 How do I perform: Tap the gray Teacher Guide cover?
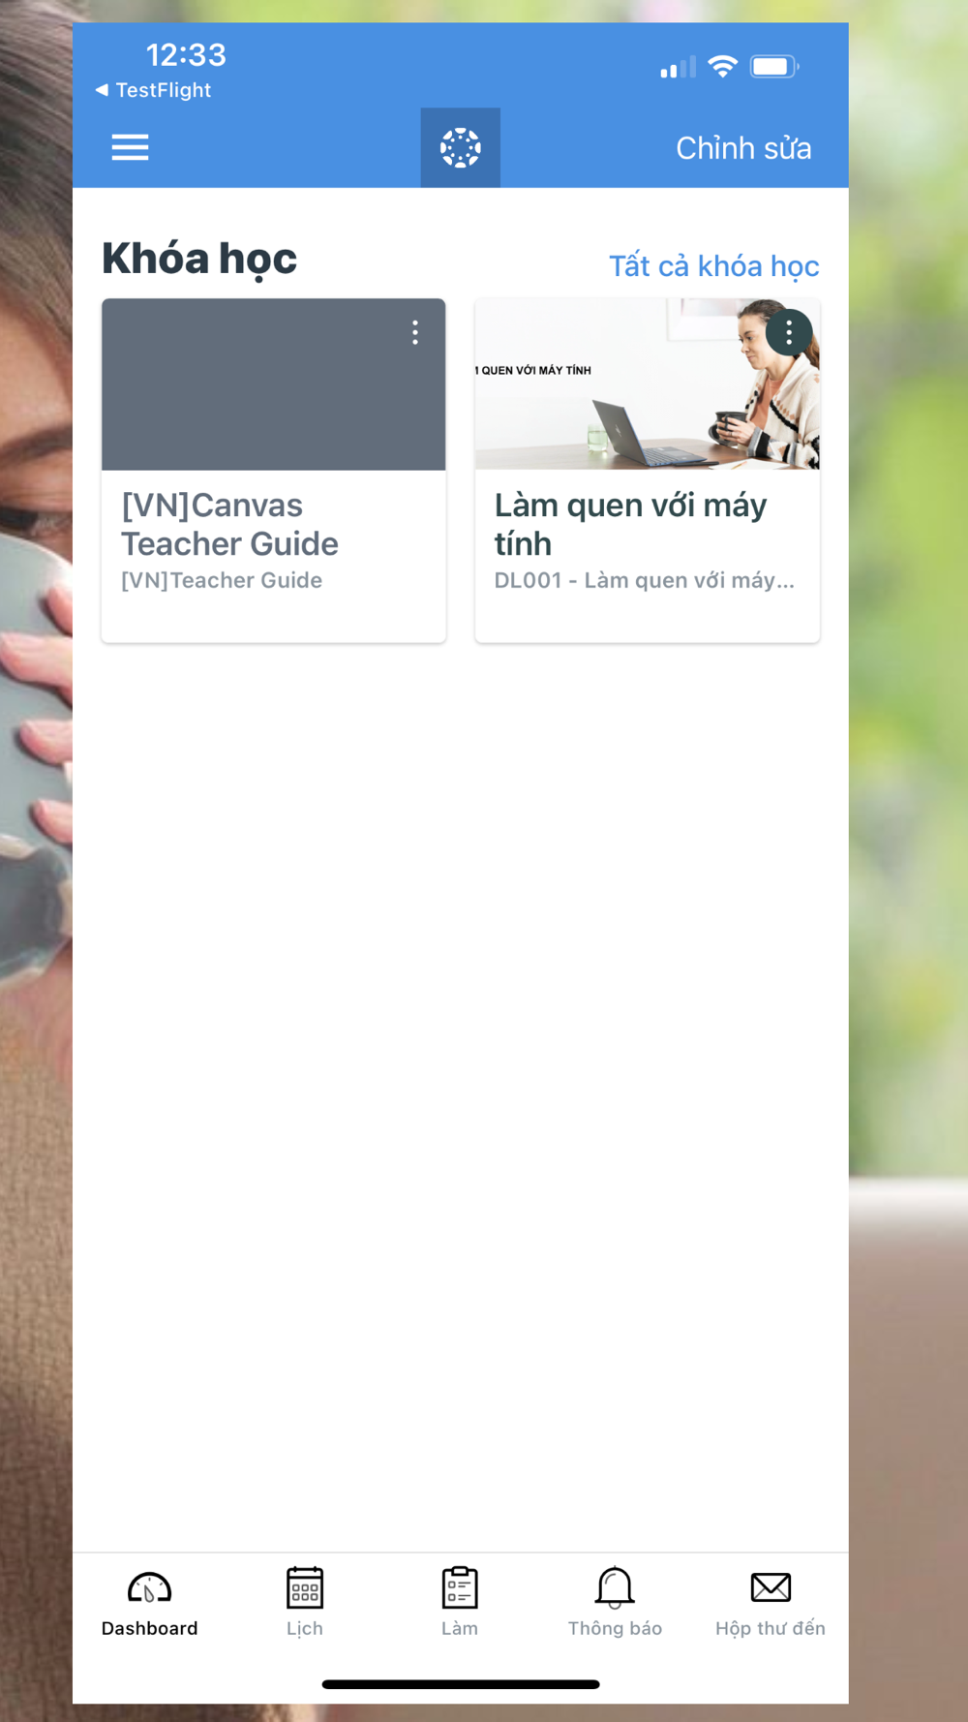click(x=274, y=384)
